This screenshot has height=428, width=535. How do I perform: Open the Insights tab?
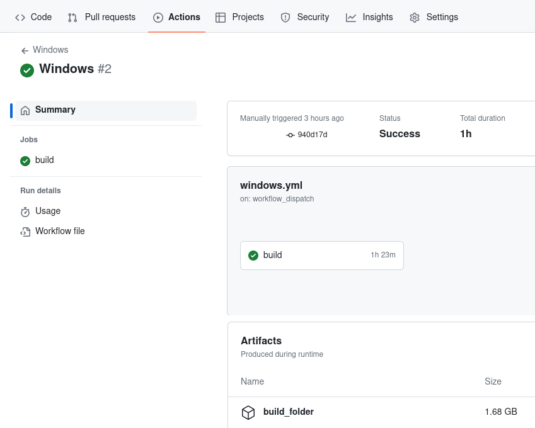click(369, 17)
